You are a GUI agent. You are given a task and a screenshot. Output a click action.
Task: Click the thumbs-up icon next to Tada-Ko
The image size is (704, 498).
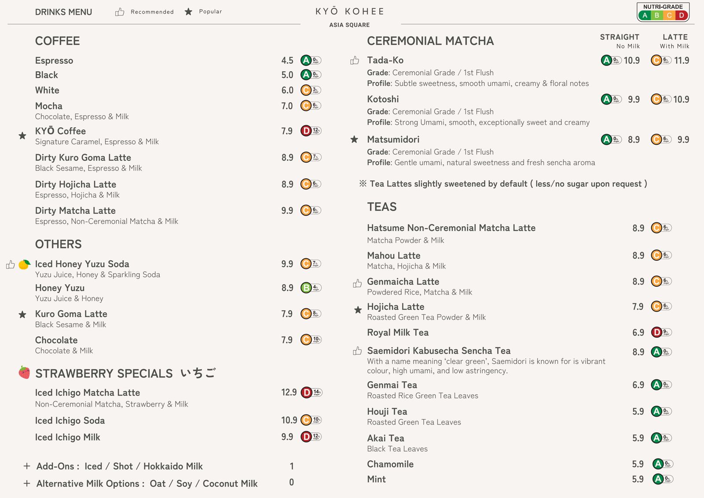click(355, 60)
